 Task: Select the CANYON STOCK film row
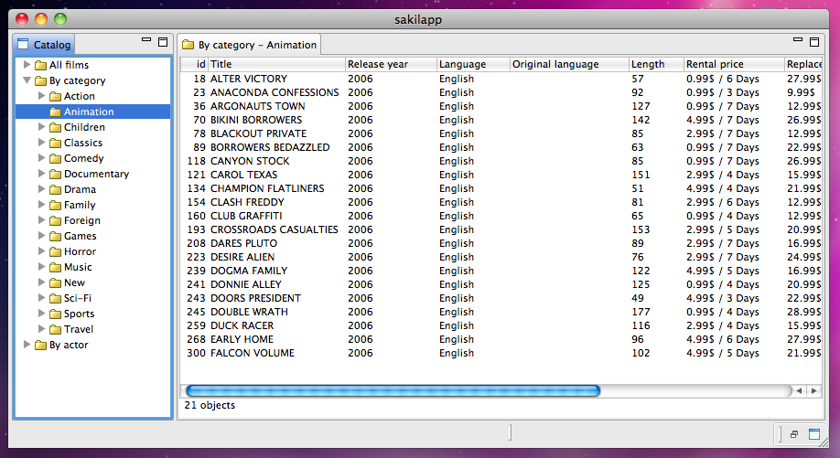pos(250,161)
